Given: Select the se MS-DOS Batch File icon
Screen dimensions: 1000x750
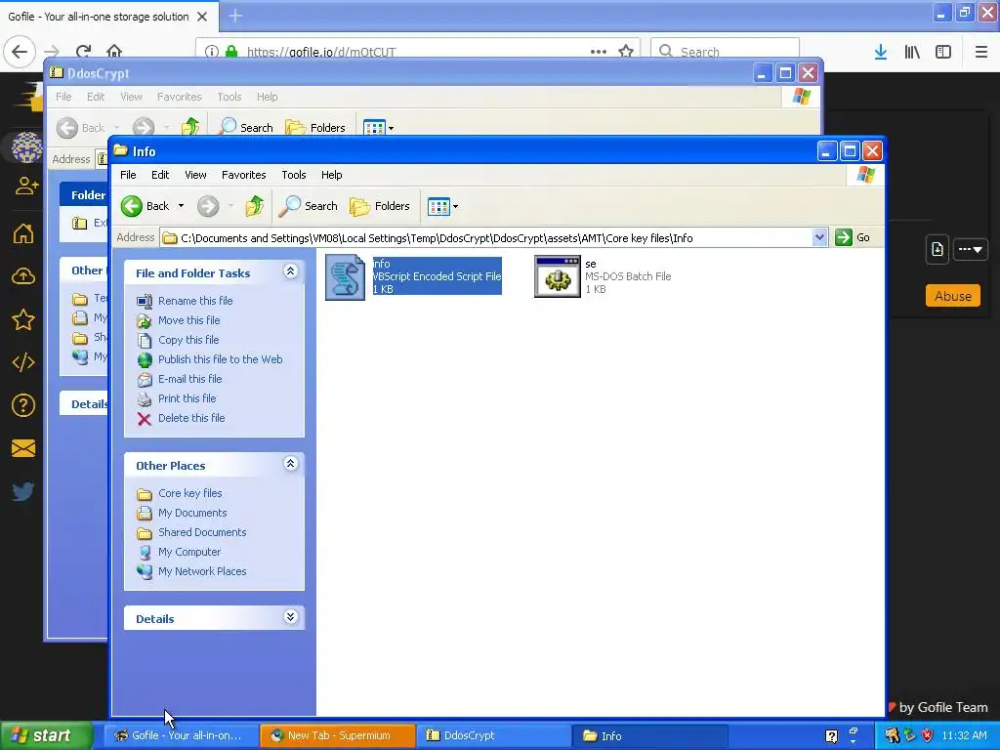Looking at the screenshot, I should click(x=558, y=276).
